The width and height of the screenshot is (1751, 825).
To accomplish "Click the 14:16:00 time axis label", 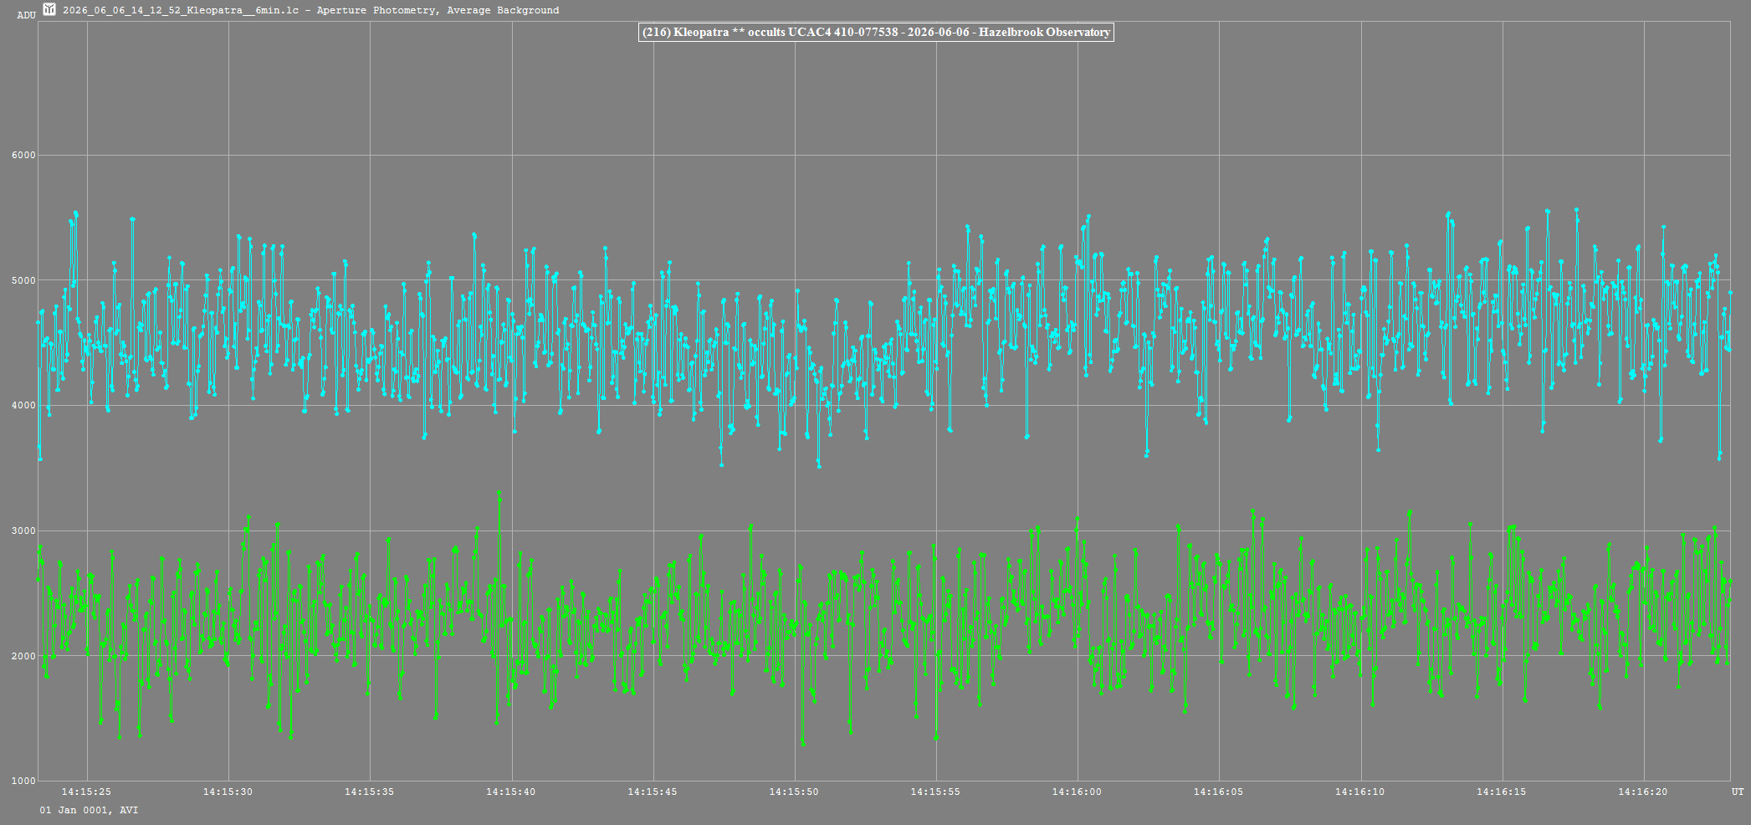I will tap(1077, 792).
